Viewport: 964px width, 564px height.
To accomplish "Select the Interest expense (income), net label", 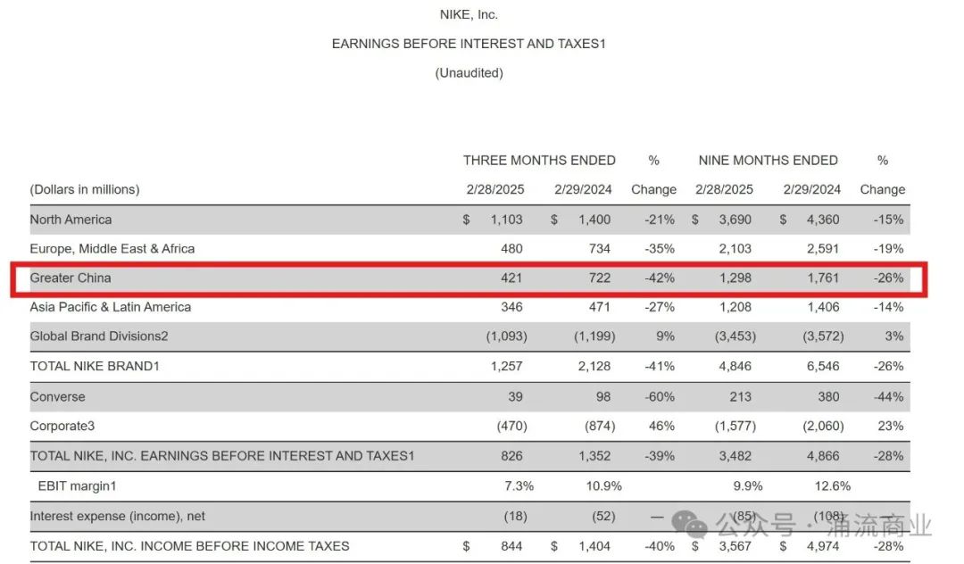I will pyautogui.click(x=117, y=516).
